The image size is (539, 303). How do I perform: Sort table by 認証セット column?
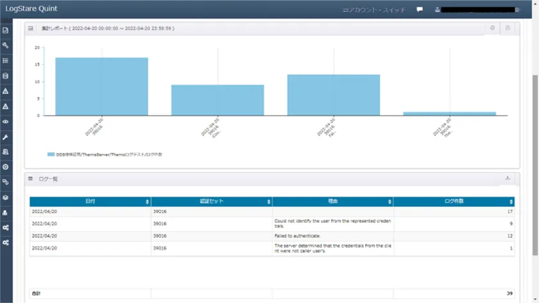point(211,201)
